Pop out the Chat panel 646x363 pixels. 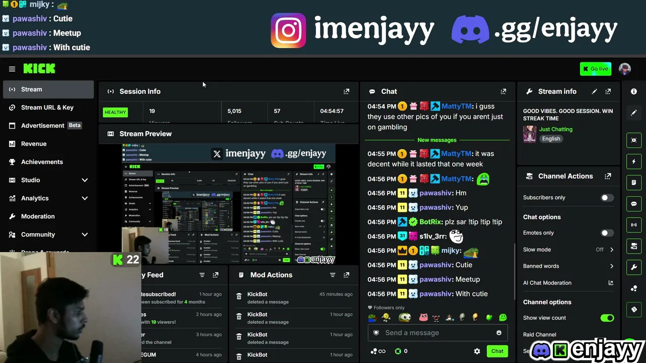point(503,91)
